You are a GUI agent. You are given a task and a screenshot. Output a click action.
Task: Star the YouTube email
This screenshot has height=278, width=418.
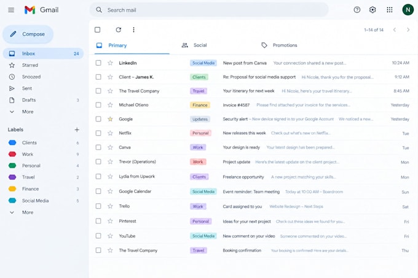click(x=110, y=236)
